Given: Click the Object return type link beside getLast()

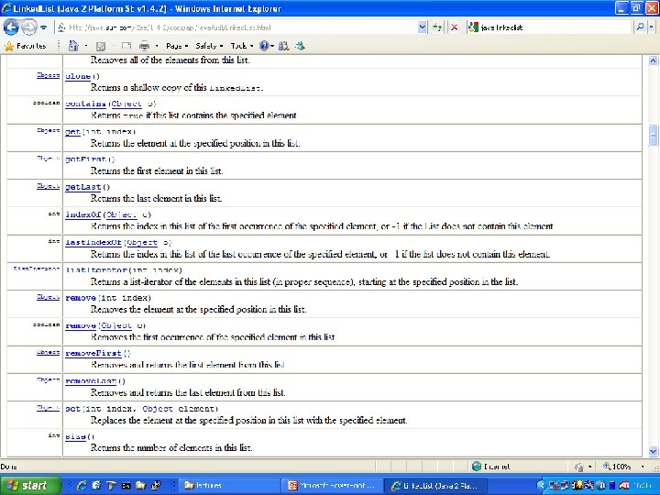Looking at the screenshot, I should click(48, 186).
